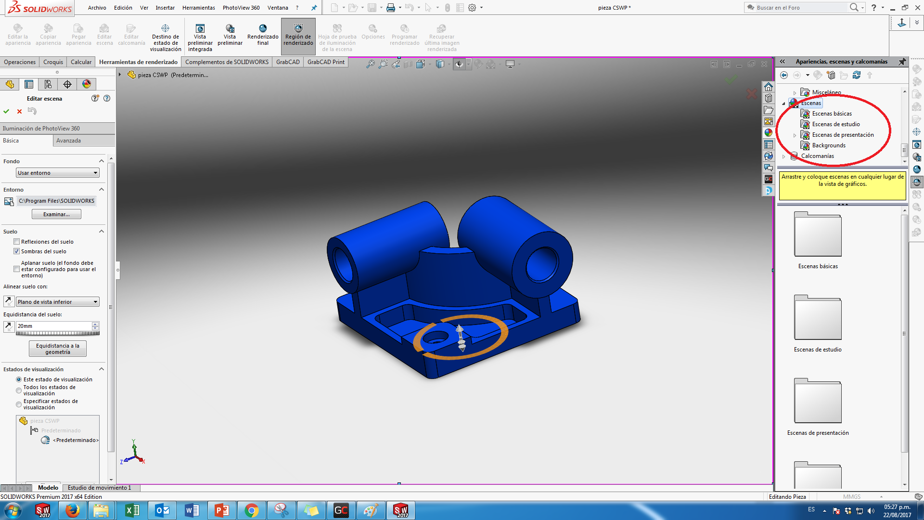Collapse the Suelo section
The image size is (924, 520).
tap(102, 231)
